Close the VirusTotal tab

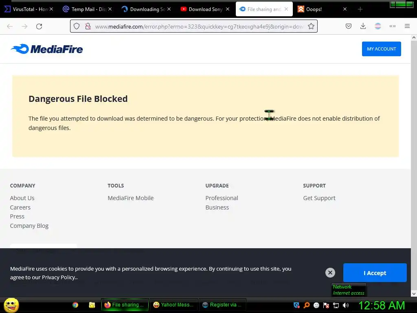[51, 9]
